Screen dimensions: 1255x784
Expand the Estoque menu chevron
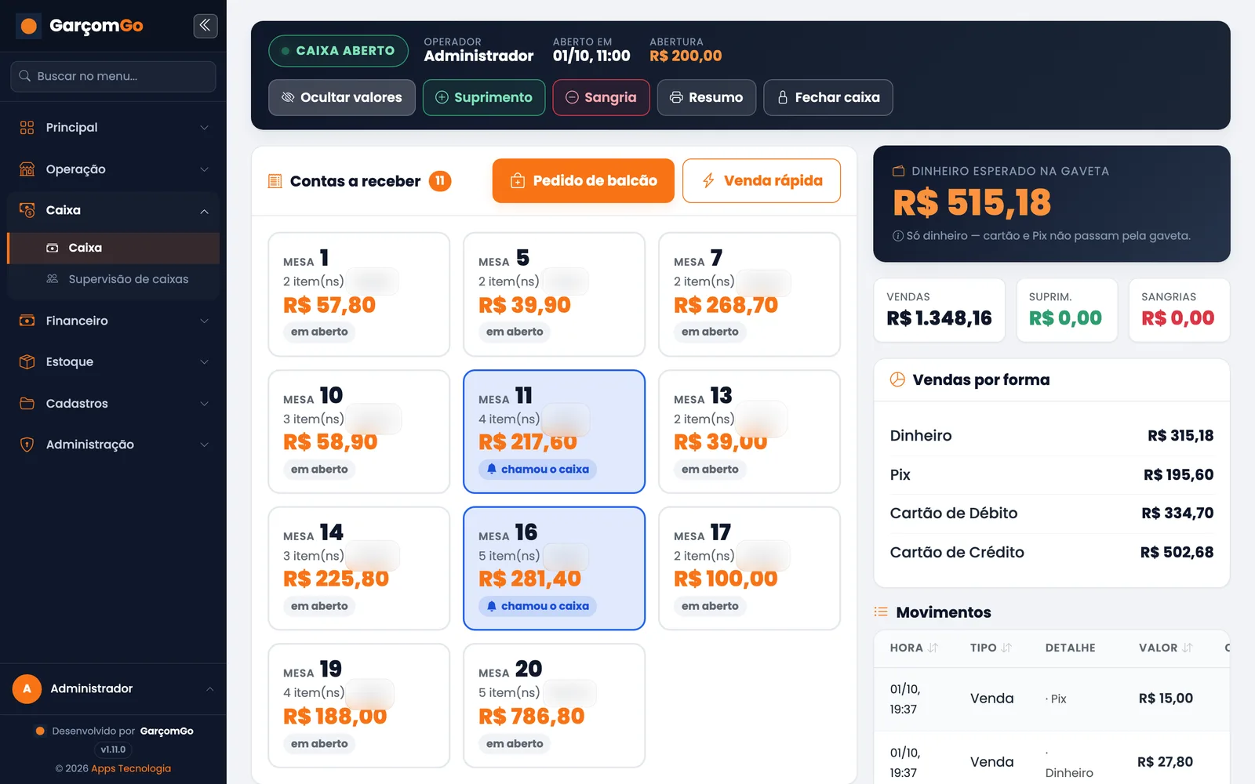pos(204,361)
